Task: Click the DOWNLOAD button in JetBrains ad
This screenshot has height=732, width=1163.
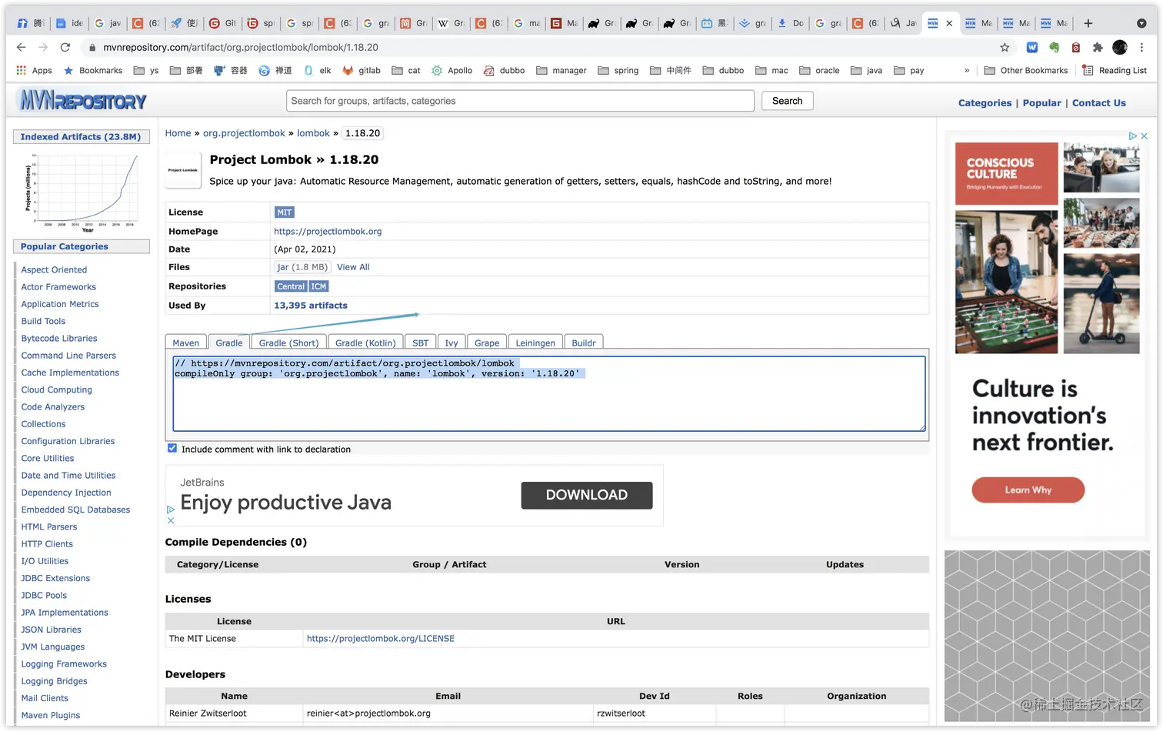Action: coord(587,495)
